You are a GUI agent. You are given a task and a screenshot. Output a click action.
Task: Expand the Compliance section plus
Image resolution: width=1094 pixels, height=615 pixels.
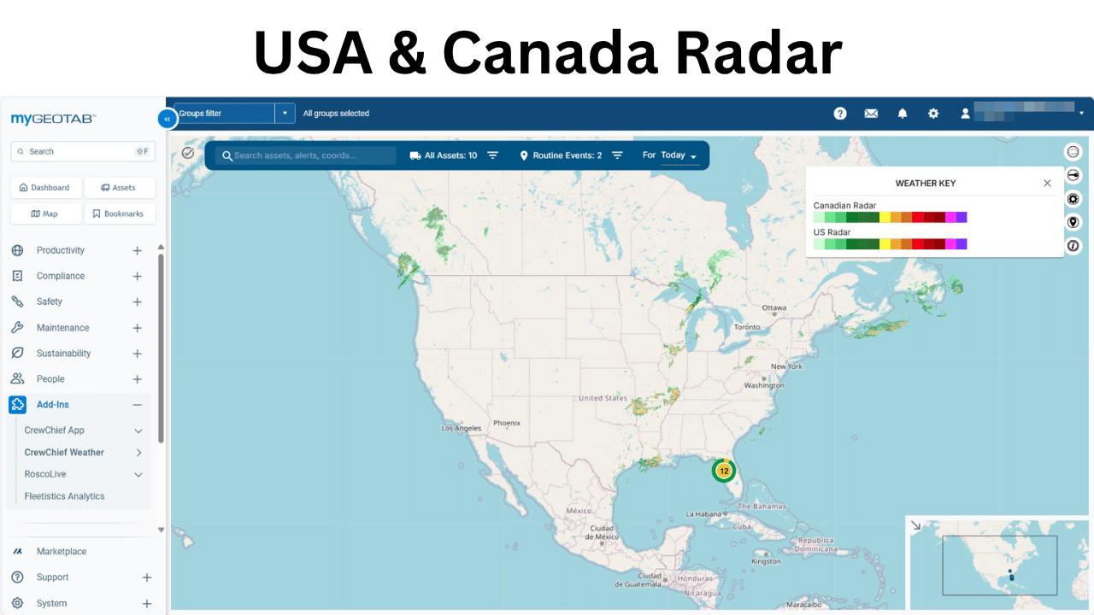pyautogui.click(x=138, y=276)
